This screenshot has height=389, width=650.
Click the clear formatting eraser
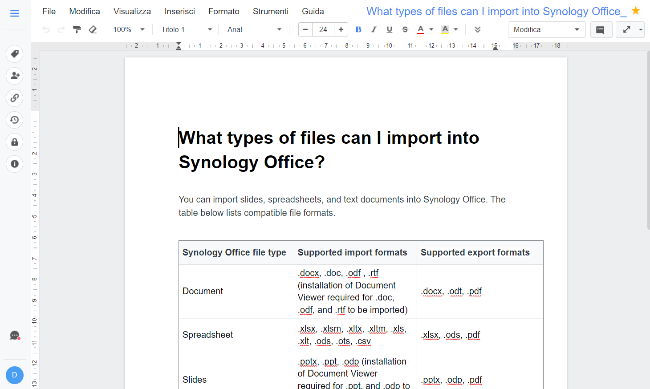tap(93, 29)
